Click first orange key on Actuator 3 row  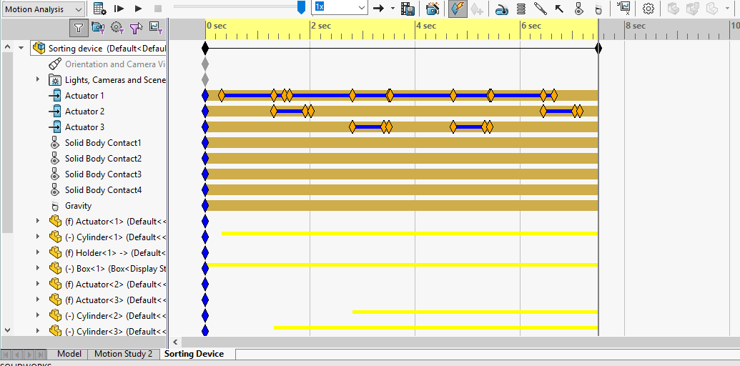tap(352, 127)
